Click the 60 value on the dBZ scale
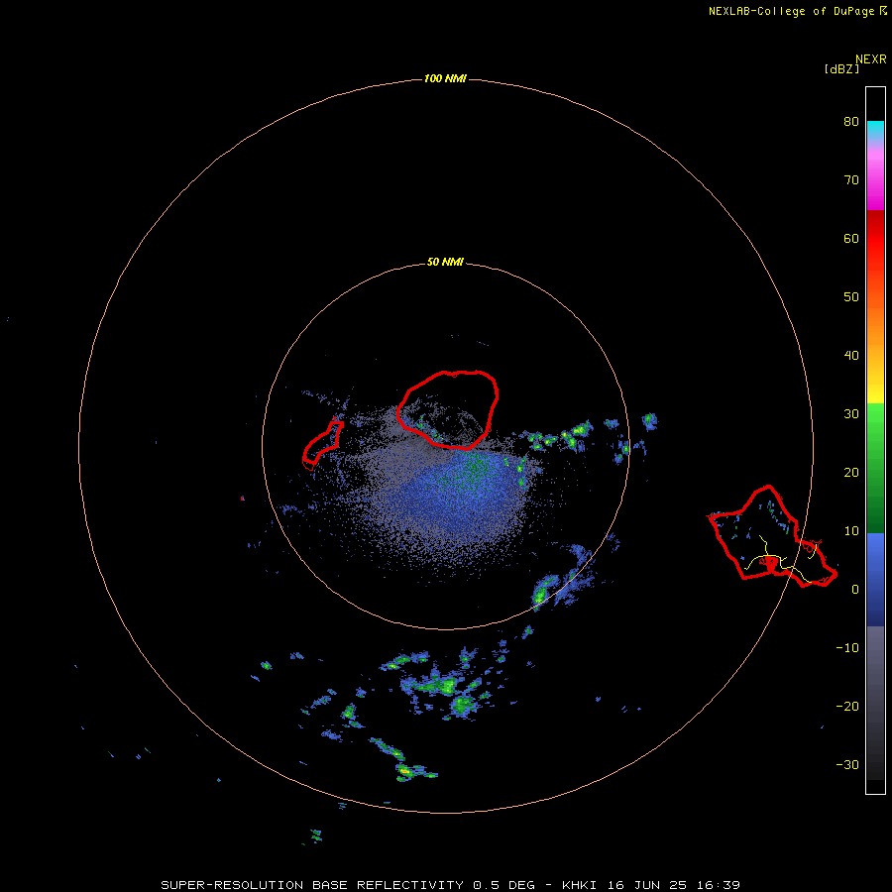Viewport: 892px width, 892px height. coord(851,238)
